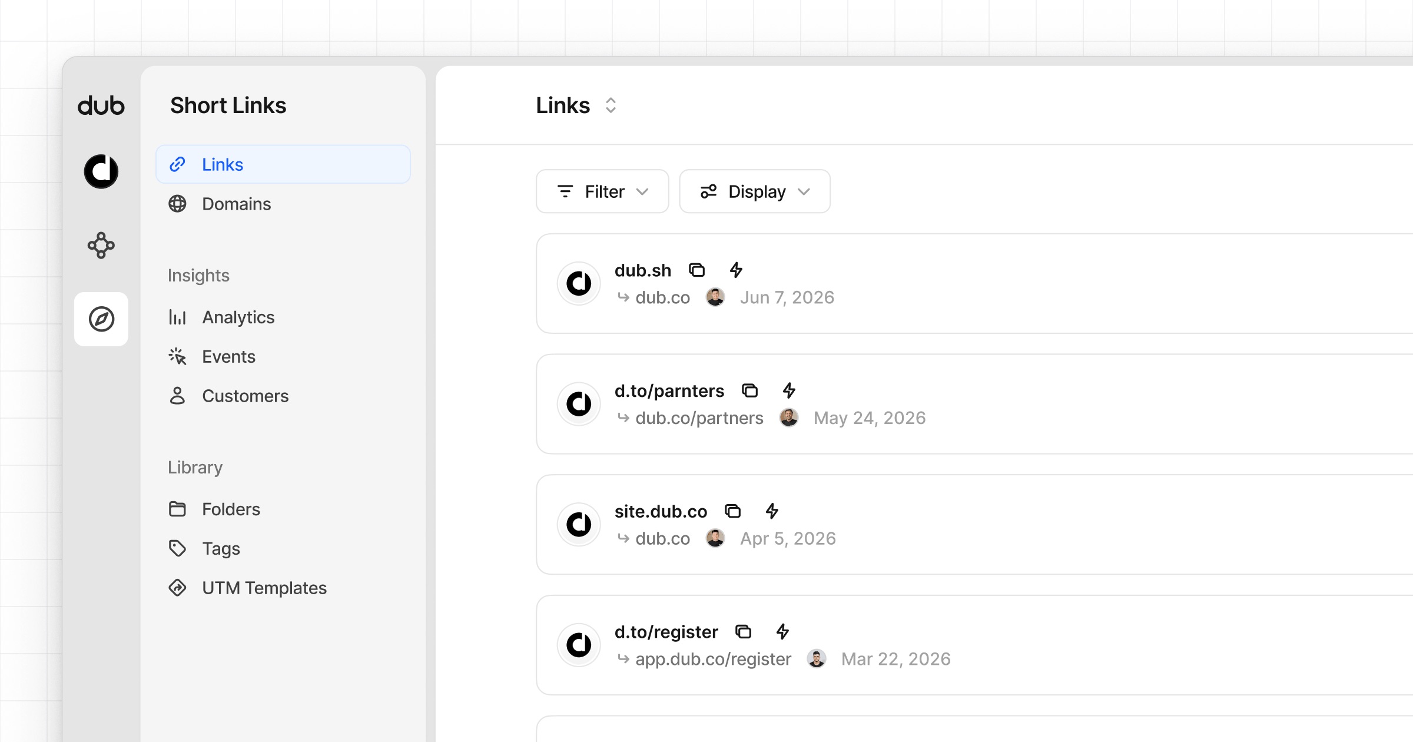Open the Display dropdown
The width and height of the screenshot is (1413, 742).
pos(755,191)
